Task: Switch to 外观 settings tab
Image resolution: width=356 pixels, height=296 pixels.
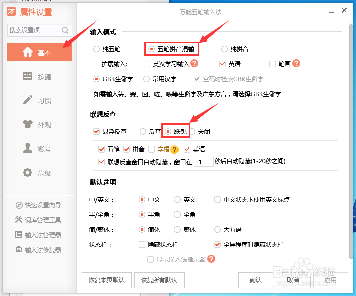Action: click(x=40, y=124)
